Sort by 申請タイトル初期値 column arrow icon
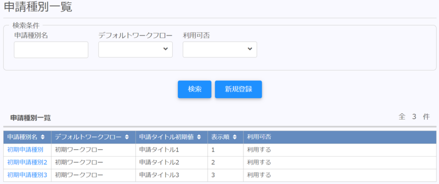 click(199, 137)
